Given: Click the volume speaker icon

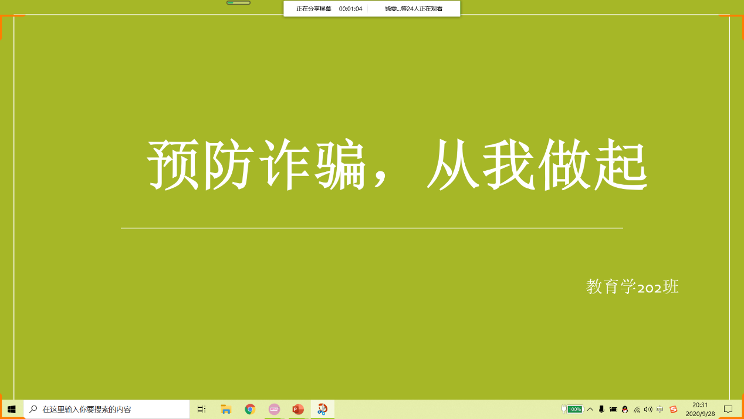Looking at the screenshot, I should tap(648, 409).
